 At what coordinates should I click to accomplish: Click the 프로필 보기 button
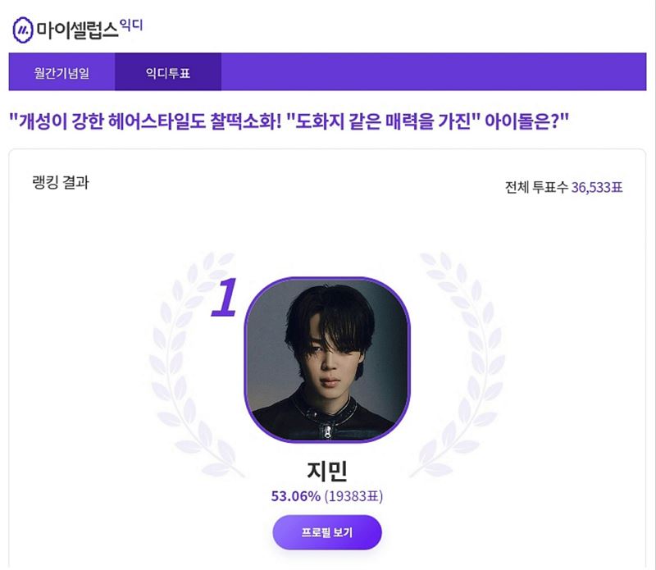327,532
